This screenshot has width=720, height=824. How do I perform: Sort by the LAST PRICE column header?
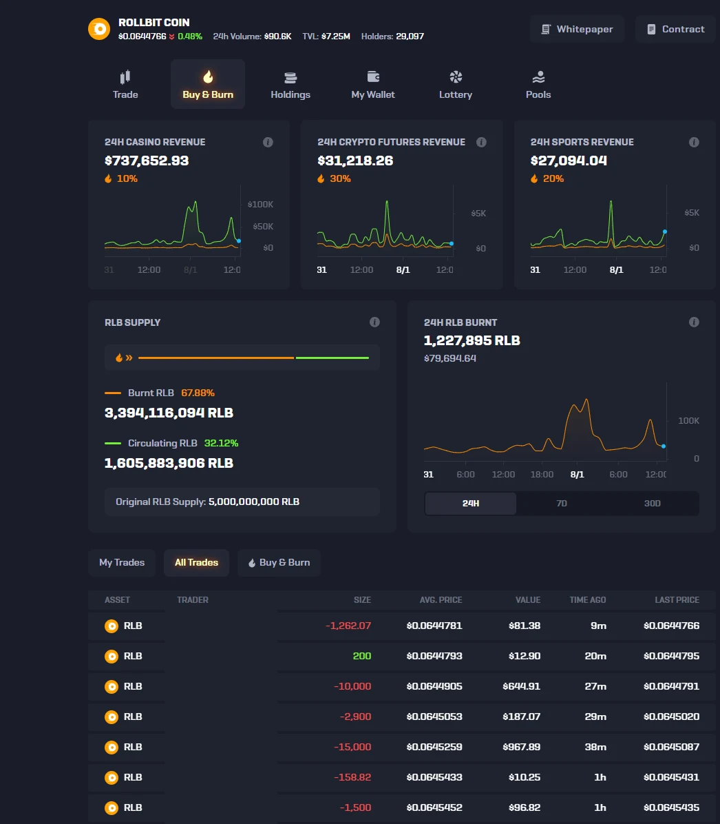point(677,600)
